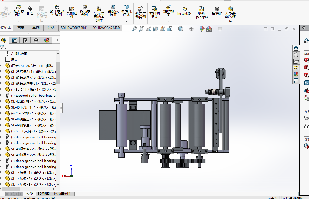Select 右视基准面 plane in tree

(17, 54)
